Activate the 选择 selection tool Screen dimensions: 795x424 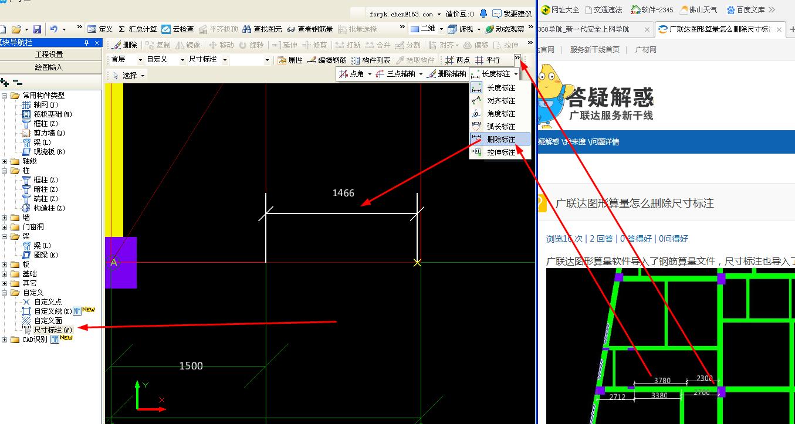tap(125, 75)
